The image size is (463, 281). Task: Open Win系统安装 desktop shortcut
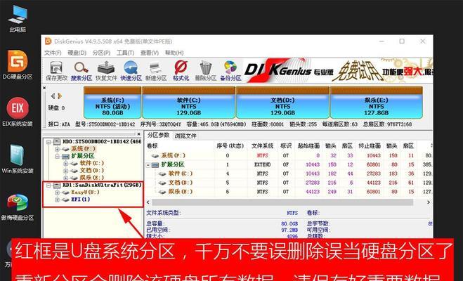[18, 159]
